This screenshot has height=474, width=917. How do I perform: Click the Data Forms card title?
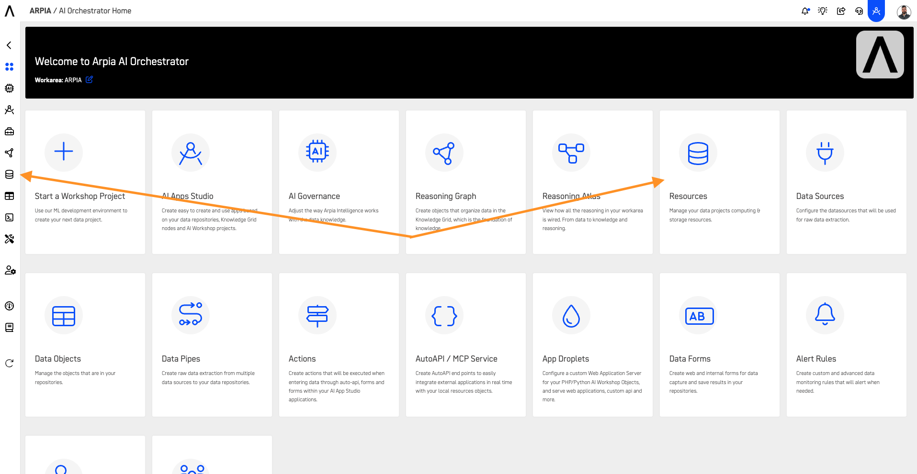690,359
